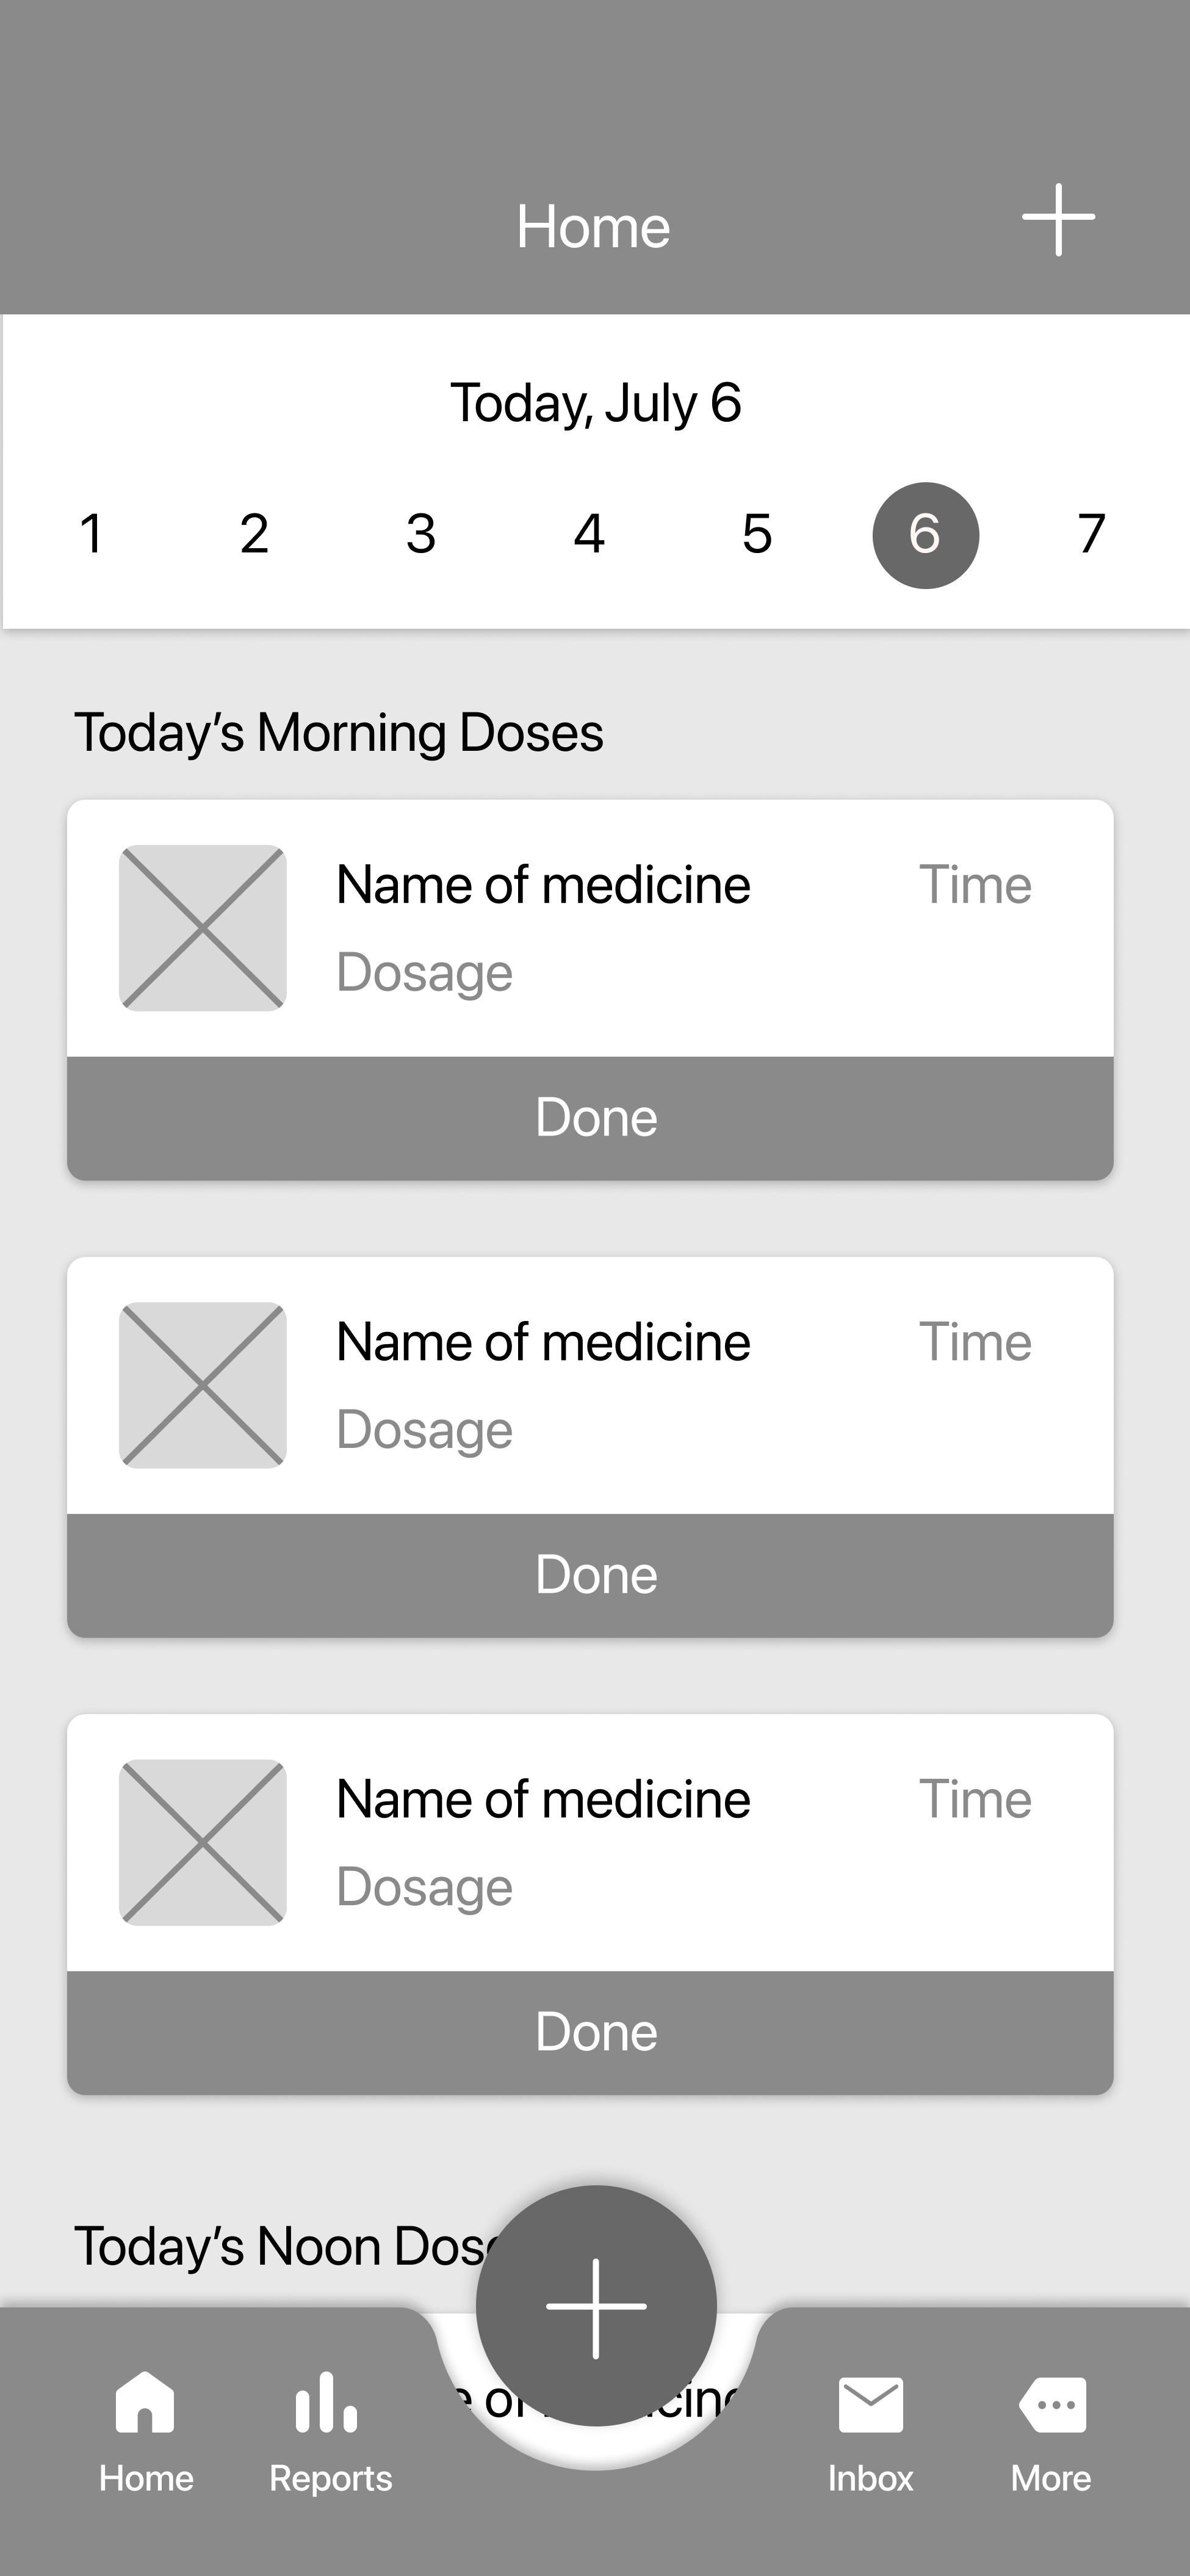Open the More options icon

(x=1052, y=2404)
